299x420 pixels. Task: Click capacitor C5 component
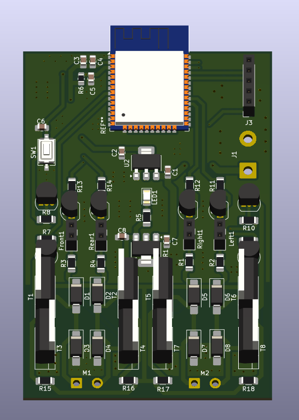pyautogui.click(x=91, y=78)
